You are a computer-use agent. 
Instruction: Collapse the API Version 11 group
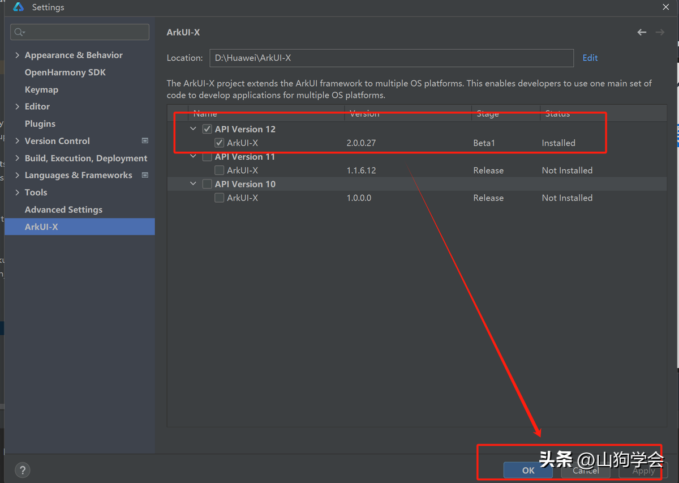click(x=193, y=157)
